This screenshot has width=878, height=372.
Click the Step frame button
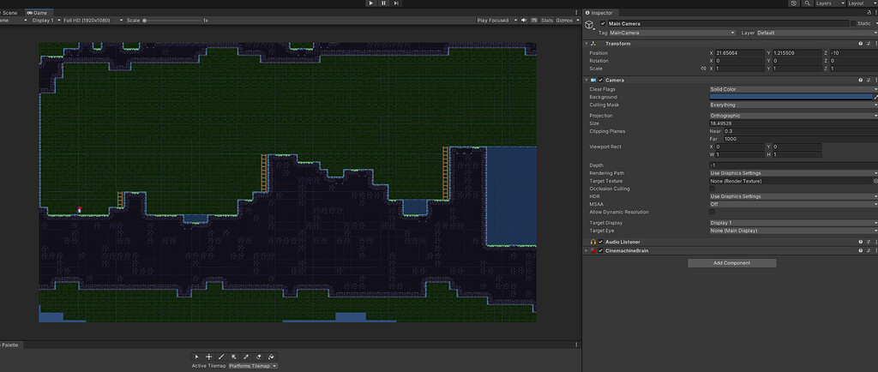click(394, 3)
